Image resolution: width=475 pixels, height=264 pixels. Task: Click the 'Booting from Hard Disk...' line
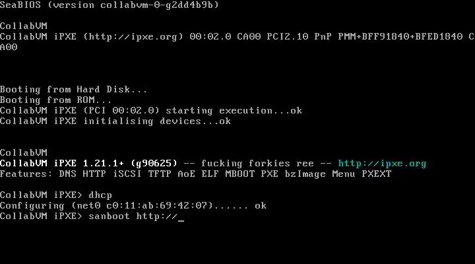[73, 90]
